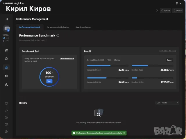Click the 3260 MB/s sequential write value
186x139 pixels.
pos(124,82)
